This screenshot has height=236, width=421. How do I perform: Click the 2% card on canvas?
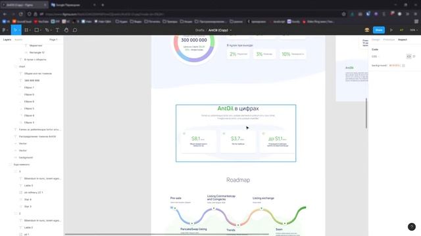tap(238, 54)
